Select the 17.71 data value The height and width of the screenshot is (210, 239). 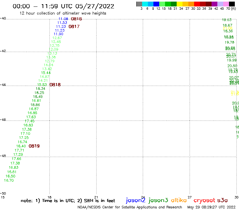[x=19, y=150]
